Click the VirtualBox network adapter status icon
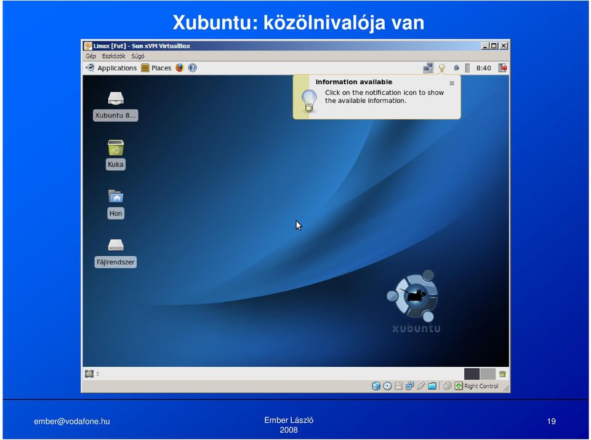The width and height of the screenshot is (591, 440). click(x=410, y=386)
